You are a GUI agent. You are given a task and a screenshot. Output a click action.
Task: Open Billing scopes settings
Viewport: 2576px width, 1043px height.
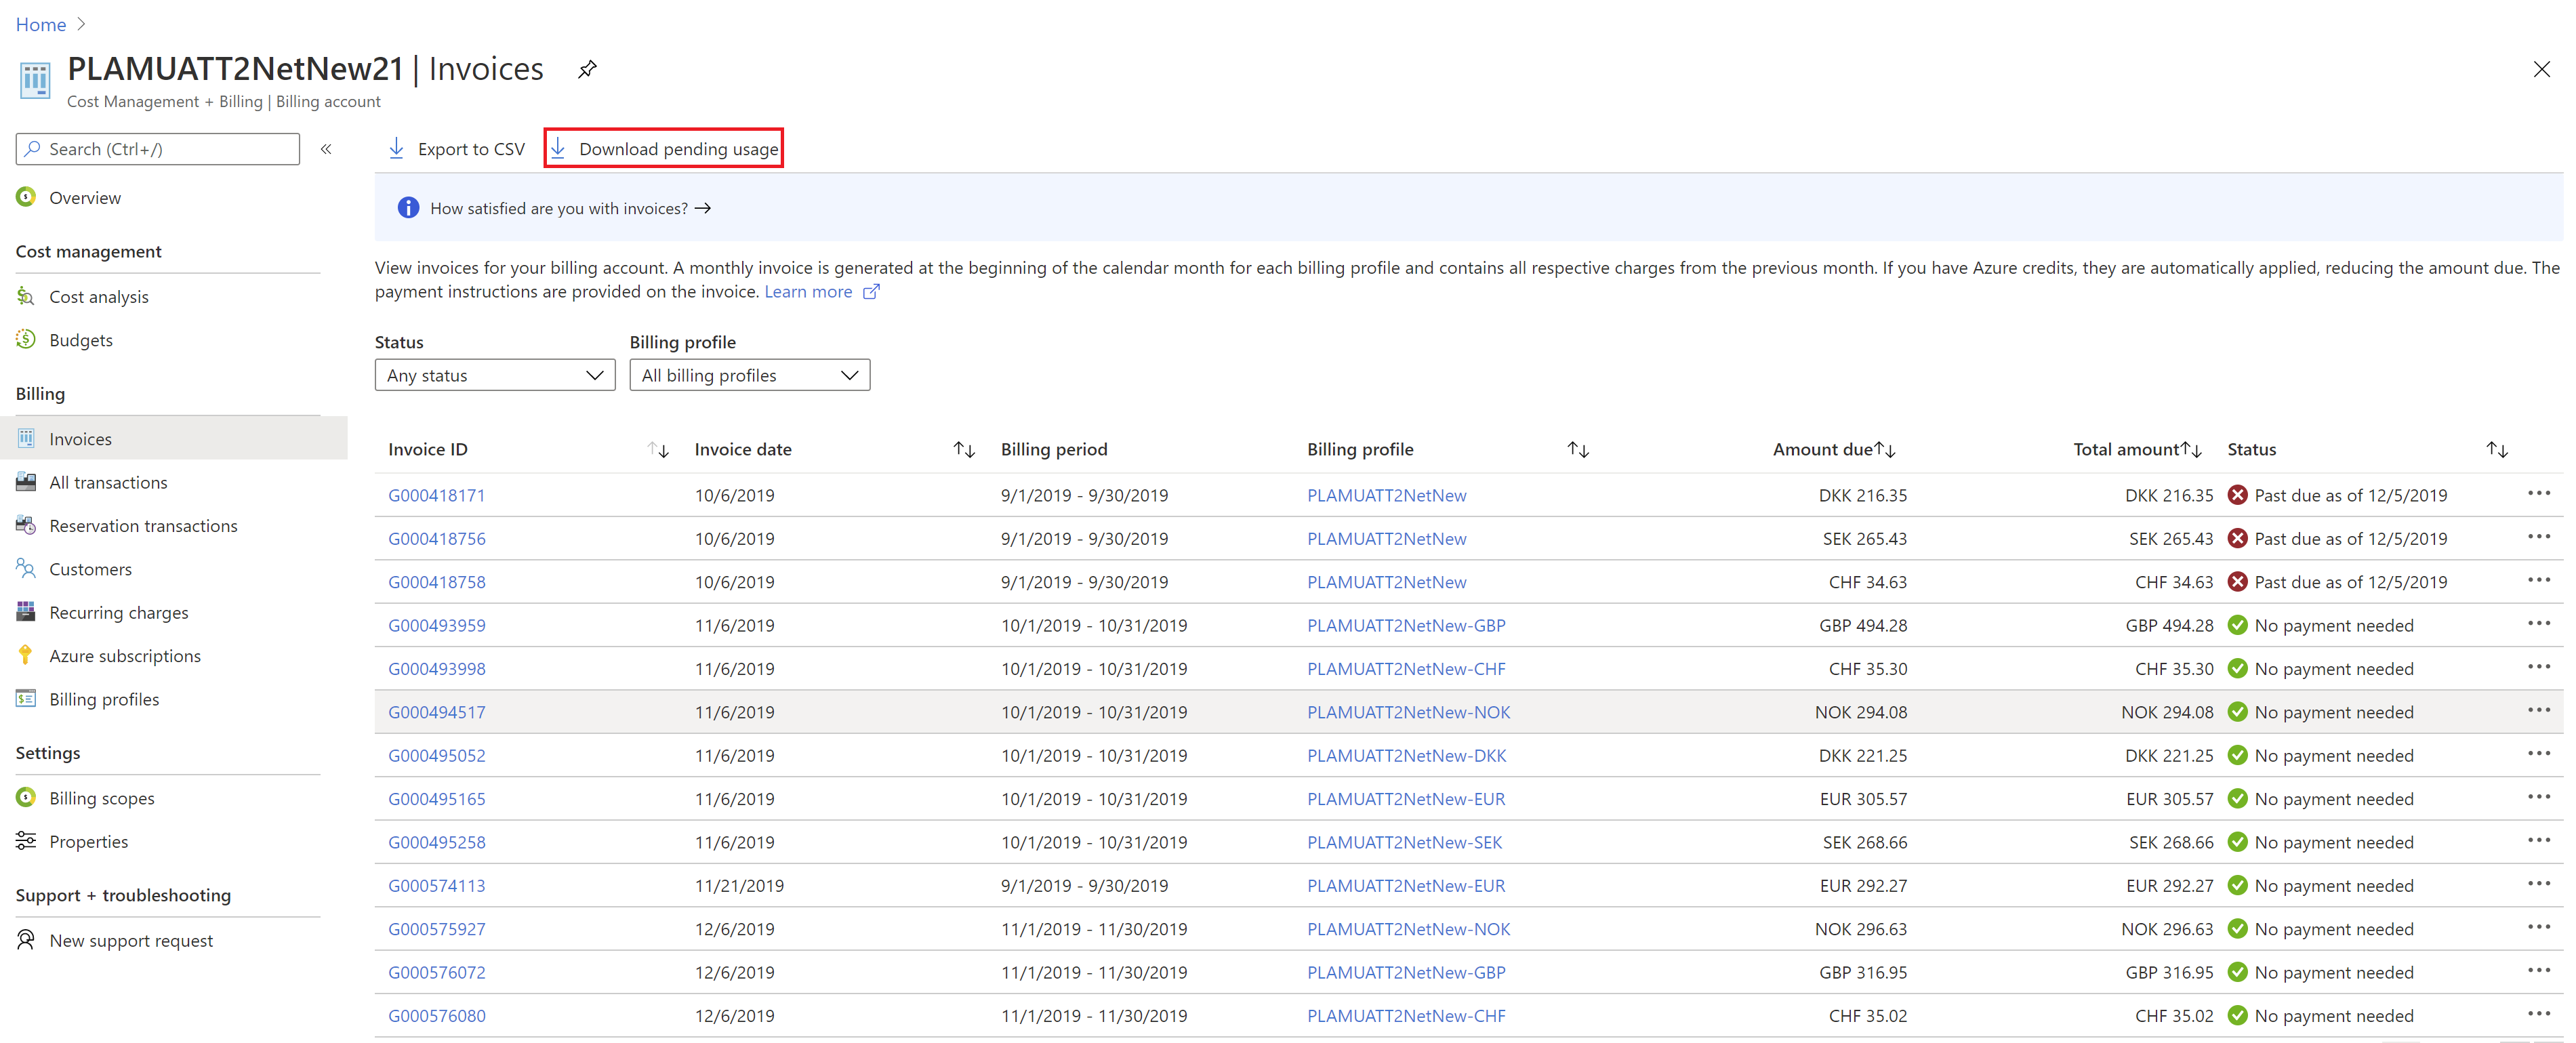pyautogui.click(x=101, y=798)
